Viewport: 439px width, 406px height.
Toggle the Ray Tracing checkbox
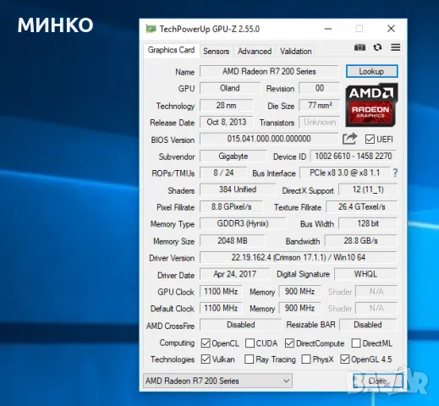pyautogui.click(x=249, y=359)
